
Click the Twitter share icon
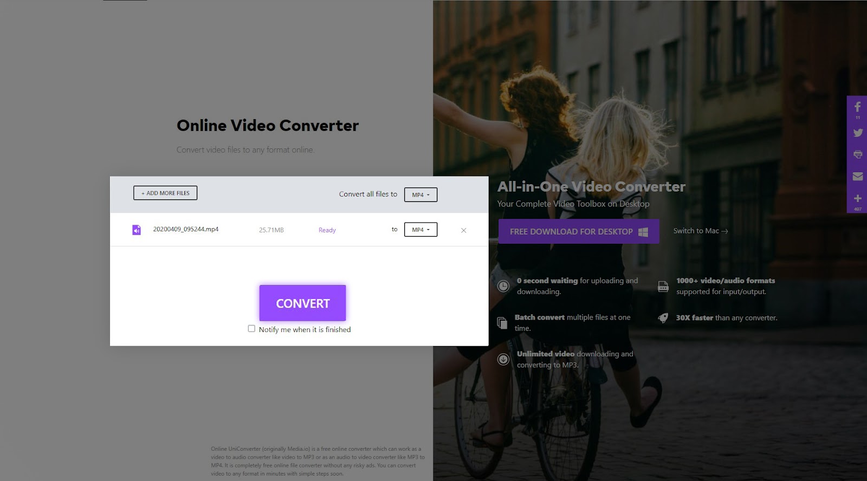click(857, 133)
